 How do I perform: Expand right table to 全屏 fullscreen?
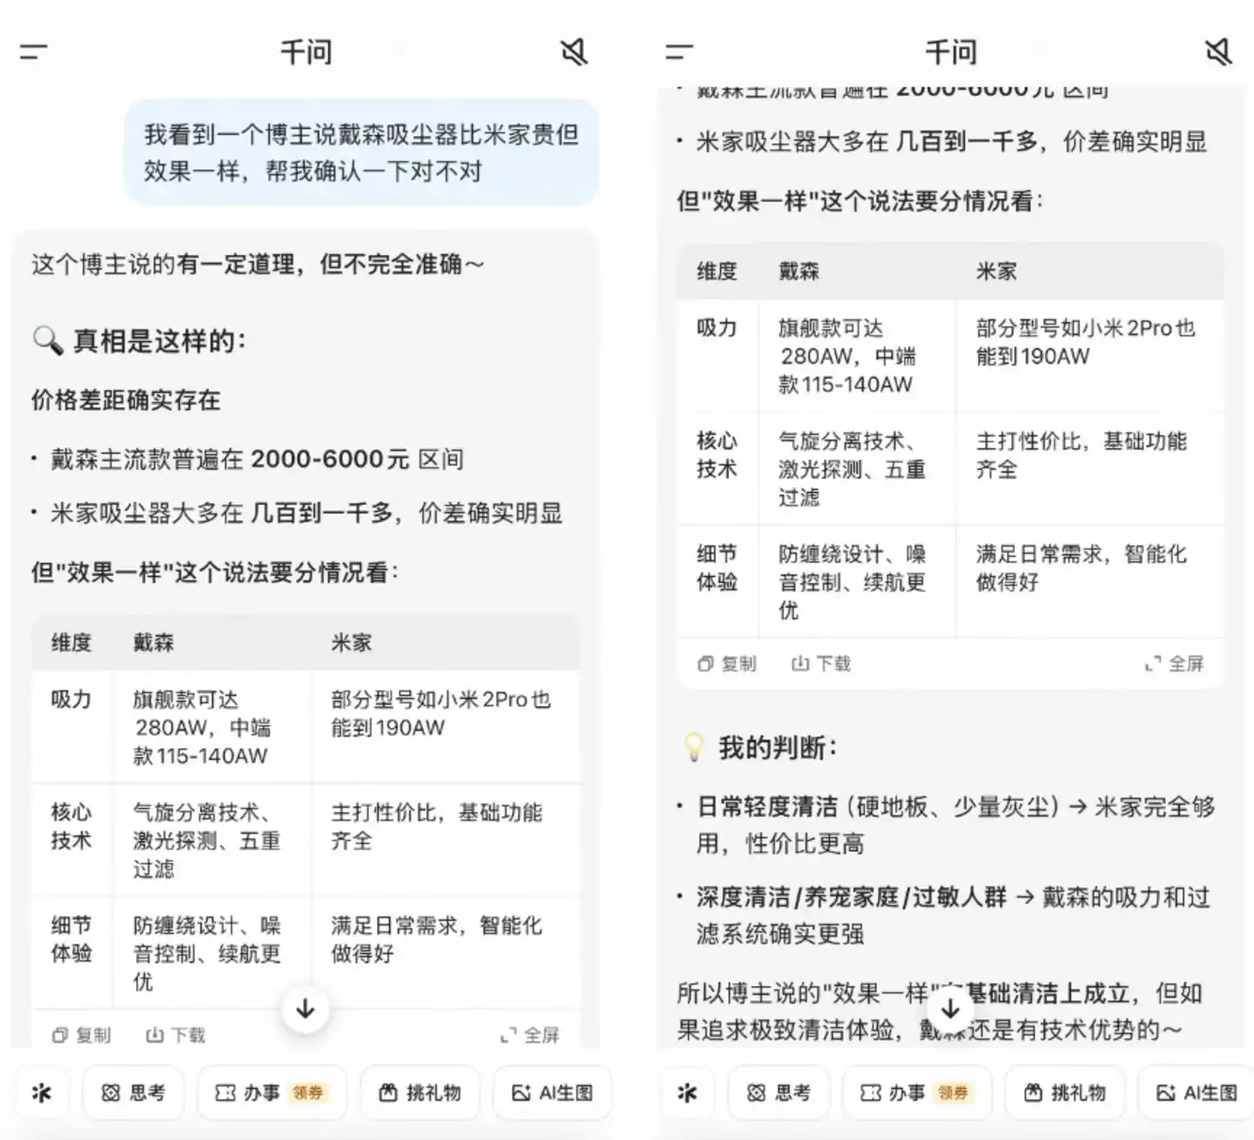pyautogui.click(x=1174, y=664)
